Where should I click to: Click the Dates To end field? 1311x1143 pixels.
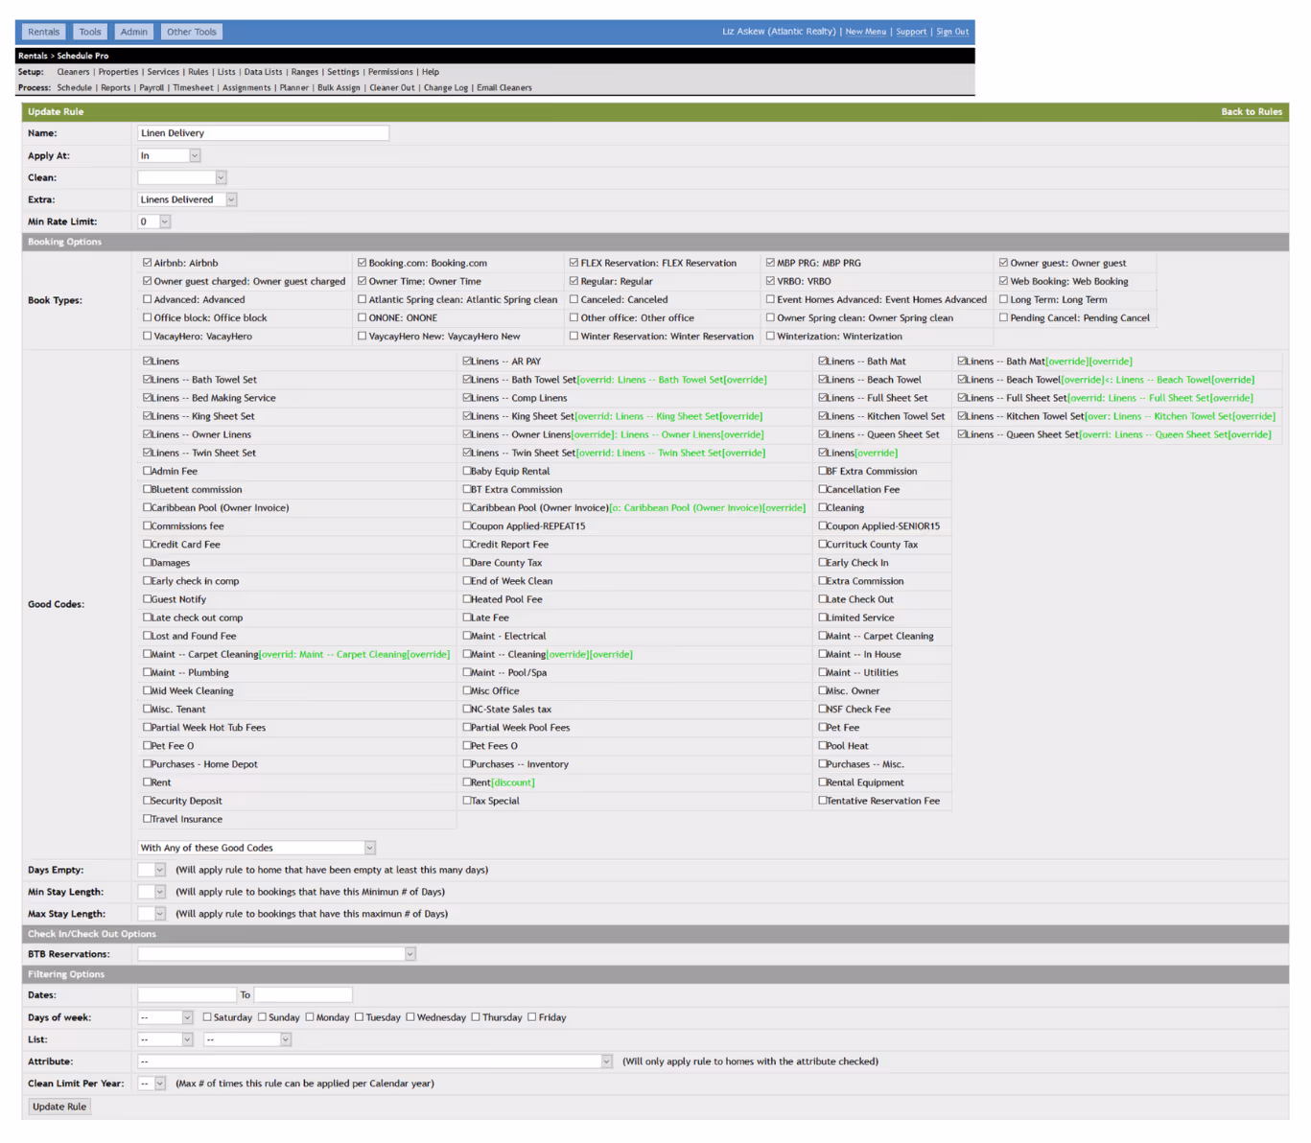click(x=303, y=995)
